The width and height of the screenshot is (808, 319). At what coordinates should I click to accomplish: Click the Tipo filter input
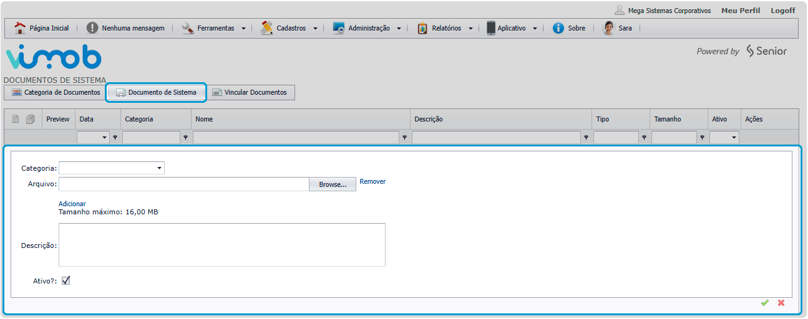click(616, 138)
